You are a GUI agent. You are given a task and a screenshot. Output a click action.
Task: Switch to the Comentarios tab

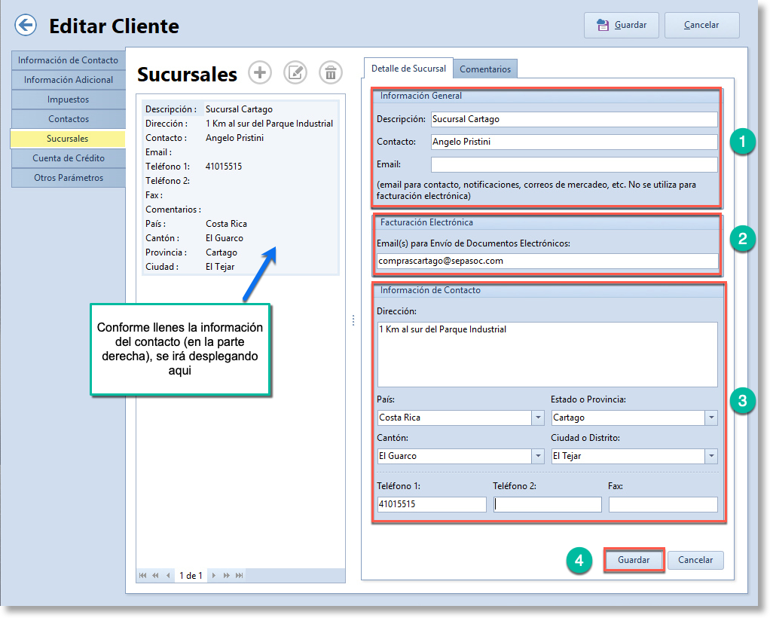coord(485,69)
